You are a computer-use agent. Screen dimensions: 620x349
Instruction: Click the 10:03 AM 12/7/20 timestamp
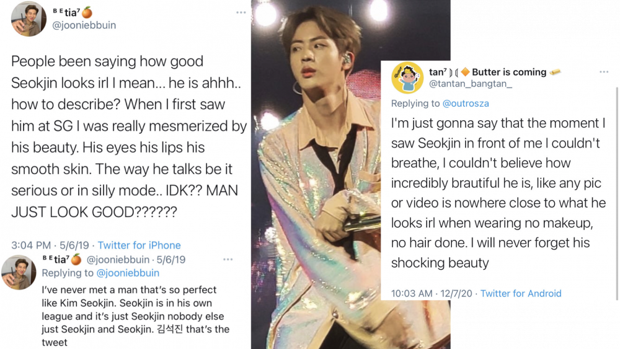pos(432,293)
